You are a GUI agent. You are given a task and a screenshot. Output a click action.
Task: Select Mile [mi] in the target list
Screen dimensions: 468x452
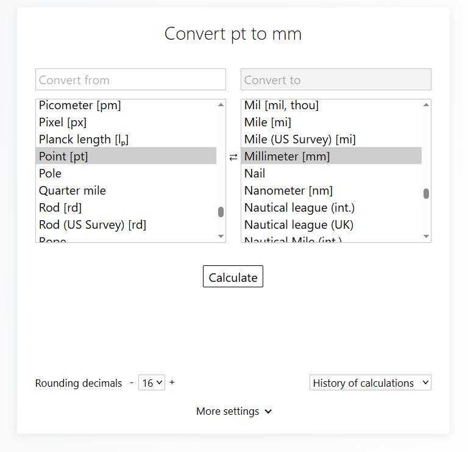pyautogui.click(x=268, y=123)
